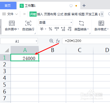Select row 6 header
Viewport: 110px width, 103px height.
coord(5,91)
